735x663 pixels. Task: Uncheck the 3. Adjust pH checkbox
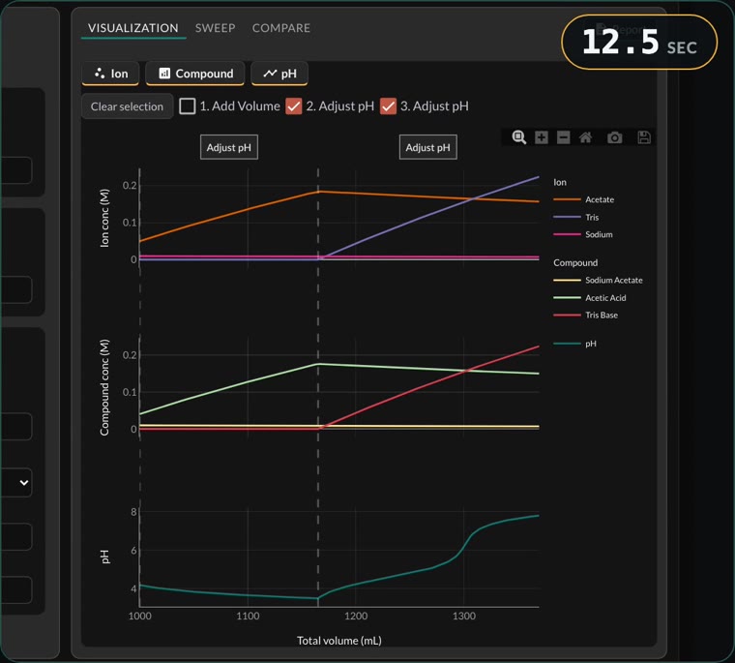pos(388,106)
